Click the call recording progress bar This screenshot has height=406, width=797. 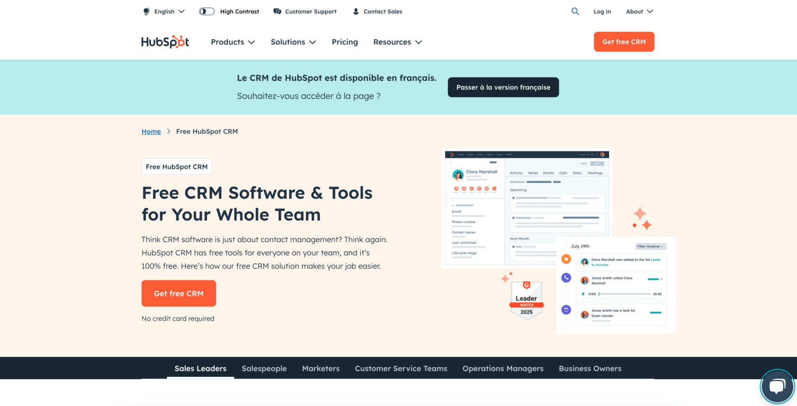pyautogui.click(x=625, y=294)
